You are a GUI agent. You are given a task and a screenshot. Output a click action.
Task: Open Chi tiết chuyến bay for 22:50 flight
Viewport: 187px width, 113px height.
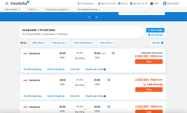[x=33, y=69]
